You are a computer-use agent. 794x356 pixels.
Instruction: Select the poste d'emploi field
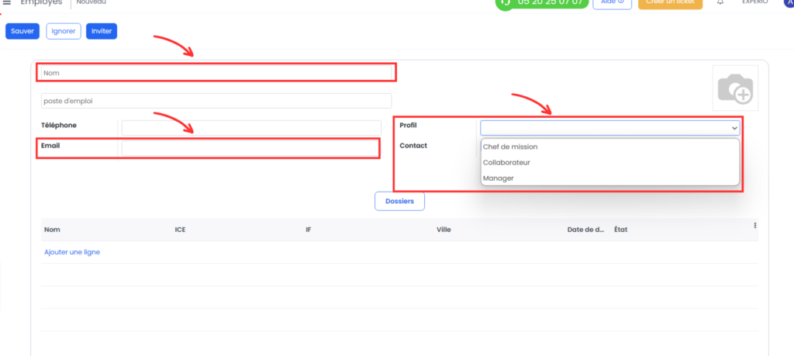pyautogui.click(x=217, y=101)
